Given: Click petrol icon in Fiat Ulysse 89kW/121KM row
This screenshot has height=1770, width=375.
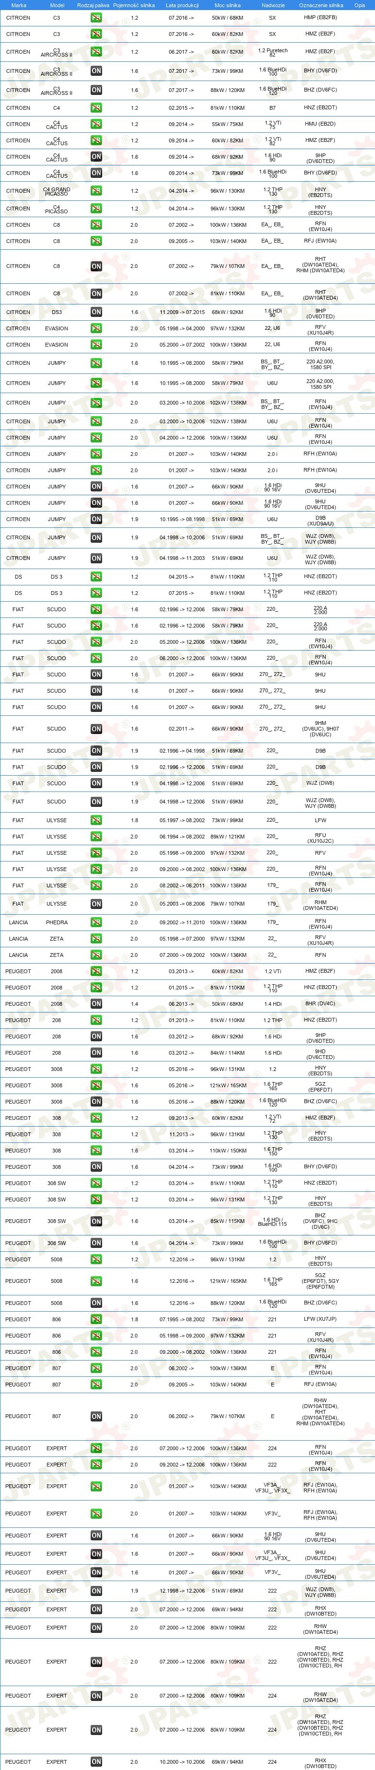Looking at the screenshot, I should click(x=96, y=837).
